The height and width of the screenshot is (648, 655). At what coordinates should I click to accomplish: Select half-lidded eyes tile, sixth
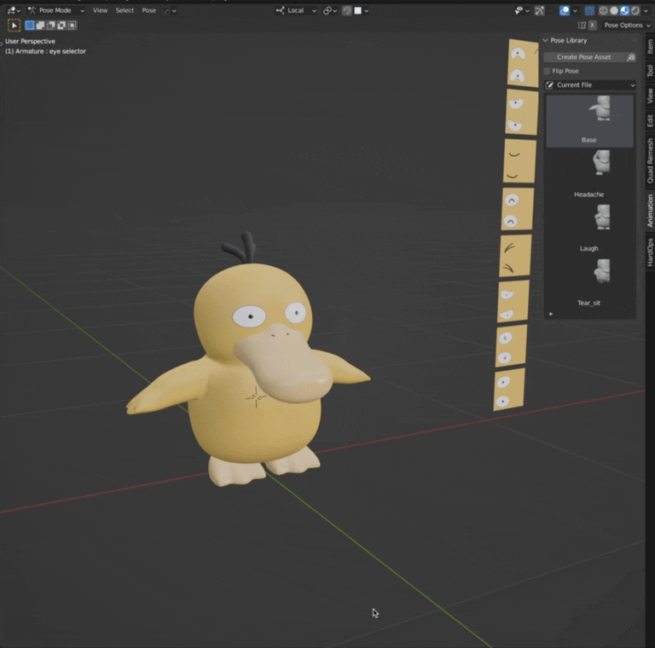(x=513, y=302)
